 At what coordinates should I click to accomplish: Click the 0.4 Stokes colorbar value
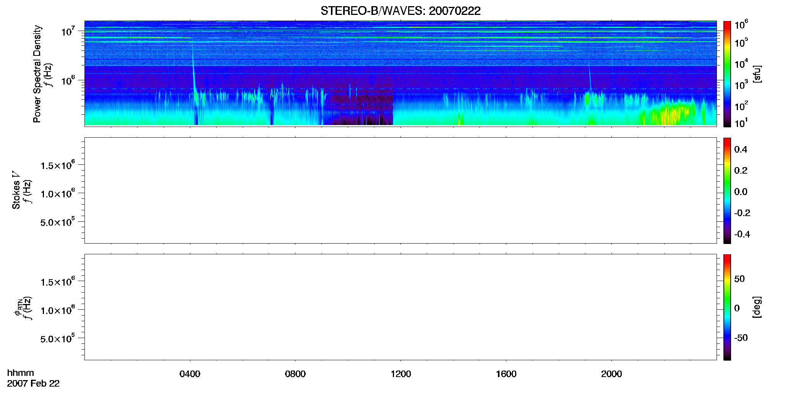tap(741, 150)
